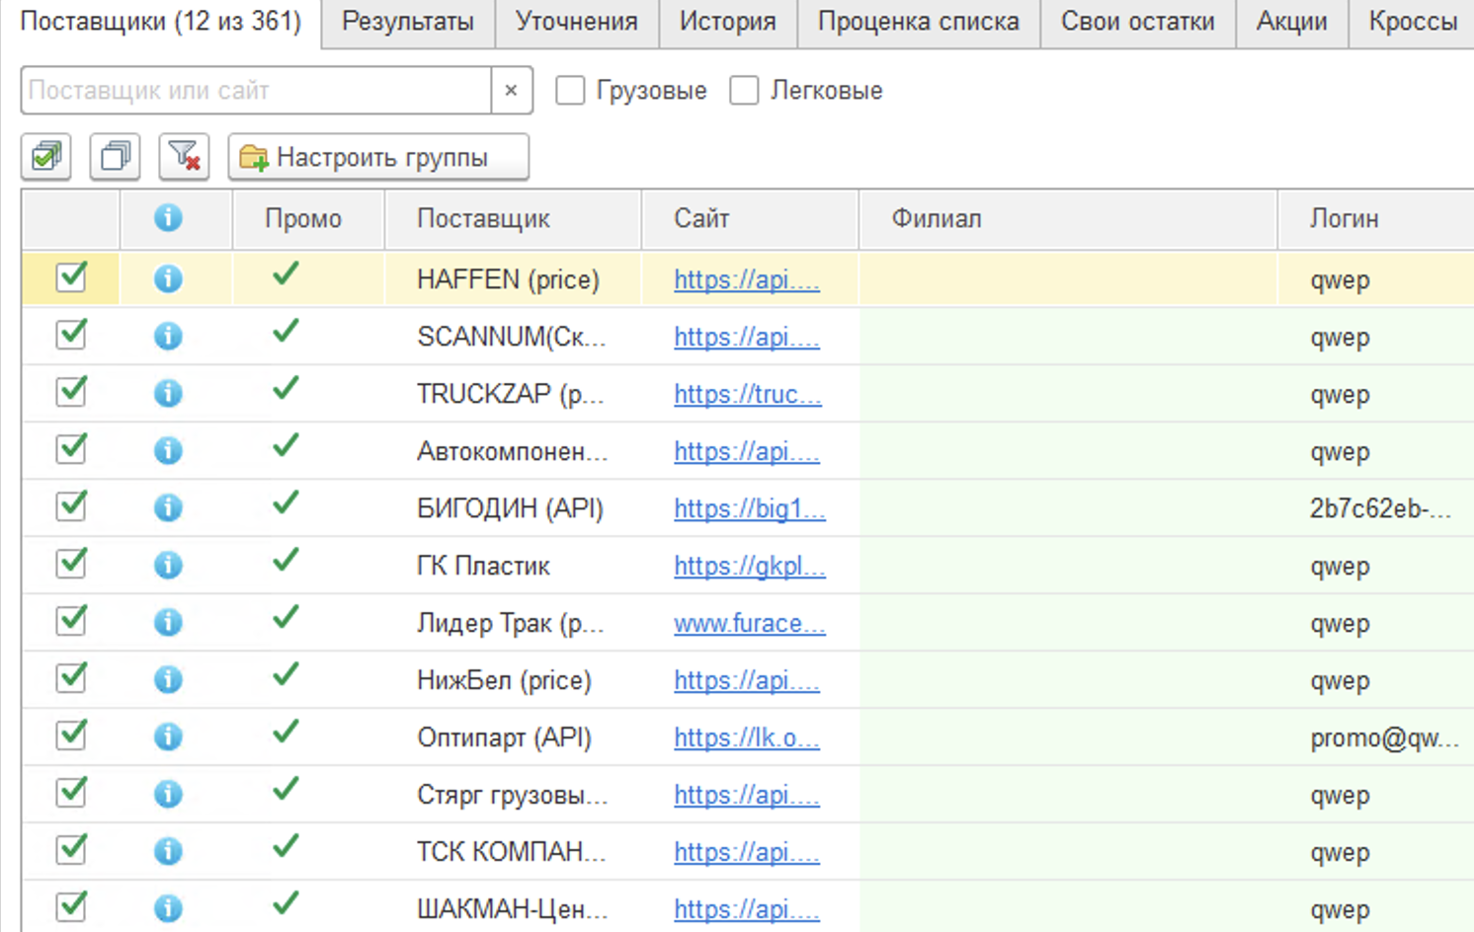Open info icon for БИГОДИН (API)
Viewport: 1474px width, 932px height.
click(x=168, y=508)
